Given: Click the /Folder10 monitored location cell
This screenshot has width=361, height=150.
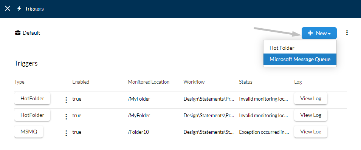Looking at the screenshot, I should pos(138,132).
